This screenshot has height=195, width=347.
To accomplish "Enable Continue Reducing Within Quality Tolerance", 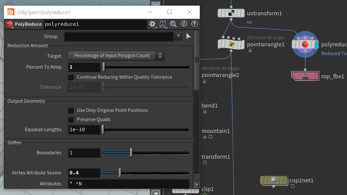I will pyautogui.click(x=71, y=77).
